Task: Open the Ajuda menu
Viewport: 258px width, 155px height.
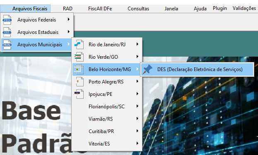Action: coord(200,9)
